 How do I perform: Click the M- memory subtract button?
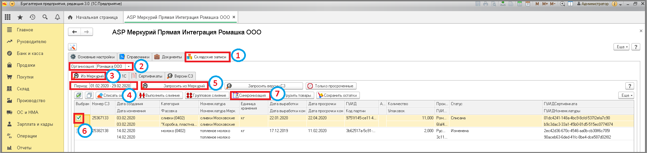[553, 4]
